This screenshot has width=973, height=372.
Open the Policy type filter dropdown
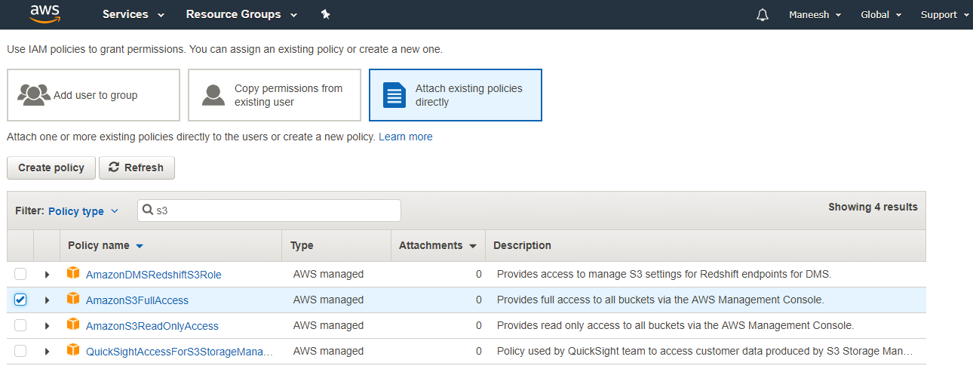83,211
